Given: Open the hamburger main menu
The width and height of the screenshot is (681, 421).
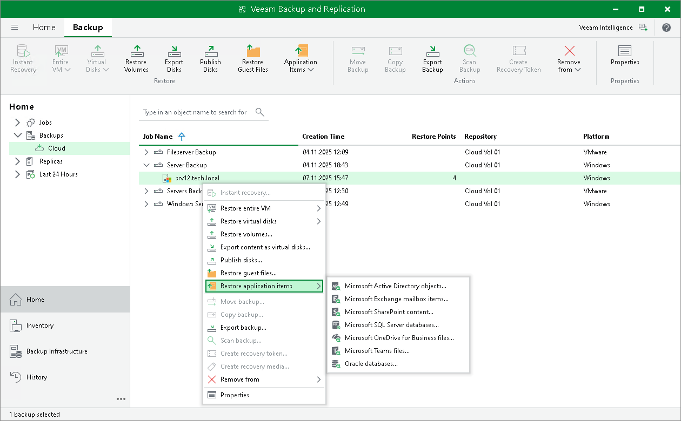Looking at the screenshot, I should click(x=15, y=28).
